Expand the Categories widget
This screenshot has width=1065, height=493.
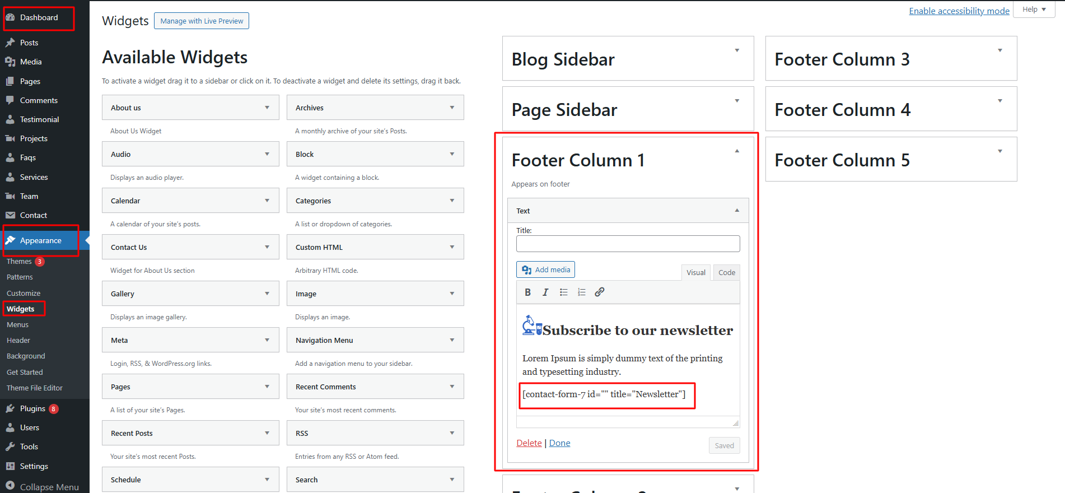(x=452, y=201)
